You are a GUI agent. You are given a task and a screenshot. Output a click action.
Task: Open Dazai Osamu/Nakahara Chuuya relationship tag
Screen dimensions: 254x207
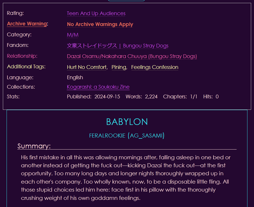click(x=132, y=56)
